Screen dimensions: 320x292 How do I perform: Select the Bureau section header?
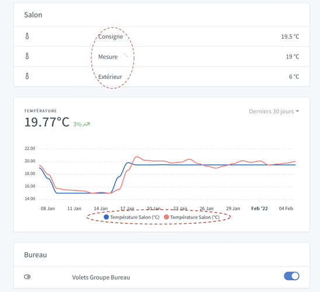pos(36,255)
